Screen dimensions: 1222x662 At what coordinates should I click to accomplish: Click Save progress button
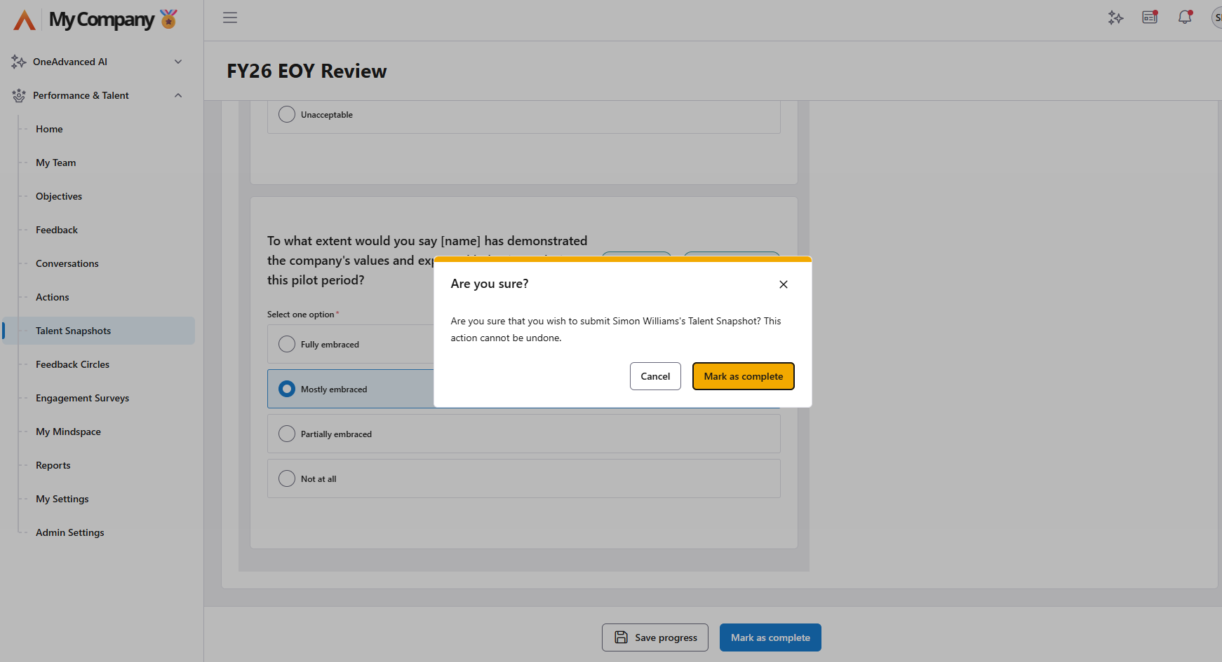click(655, 637)
